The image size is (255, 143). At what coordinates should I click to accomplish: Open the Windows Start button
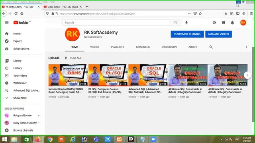point(4,139)
